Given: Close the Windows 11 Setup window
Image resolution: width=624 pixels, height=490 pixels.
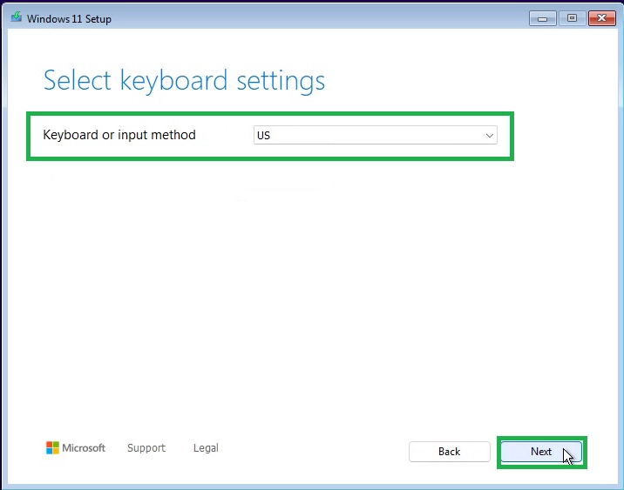Looking at the screenshot, I should (x=601, y=18).
